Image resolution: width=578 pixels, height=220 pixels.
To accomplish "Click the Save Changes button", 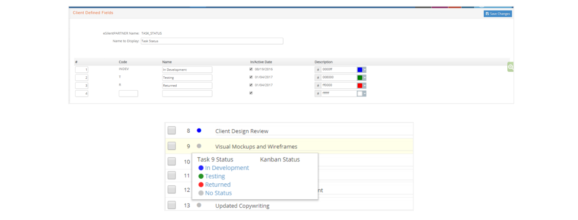I will point(498,14).
